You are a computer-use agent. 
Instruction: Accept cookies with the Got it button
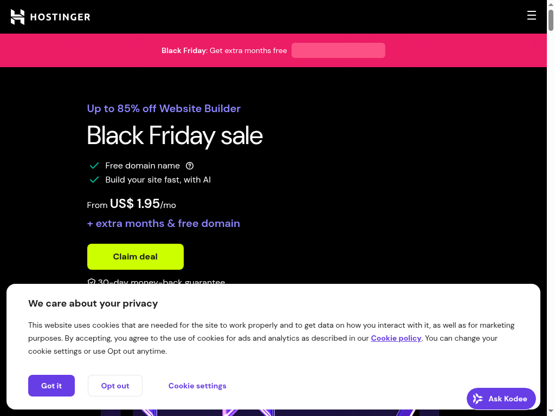point(51,386)
